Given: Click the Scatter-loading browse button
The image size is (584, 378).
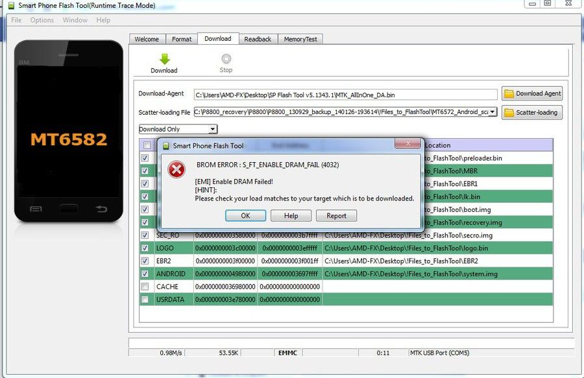Looking at the screenshot, I should [x=532, y=112].
